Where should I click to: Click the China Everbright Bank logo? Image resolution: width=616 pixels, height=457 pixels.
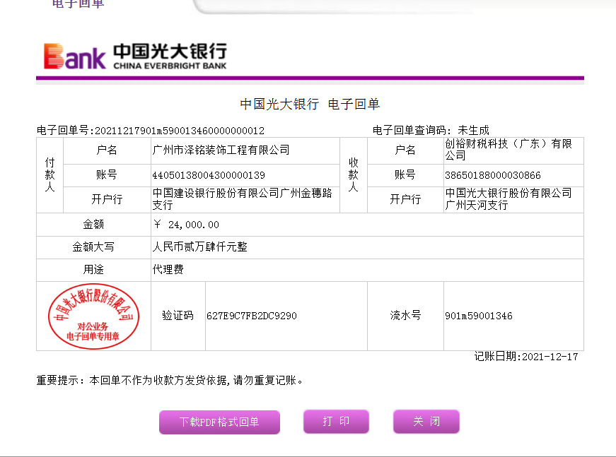pyautogui.click(x=135, y=56)
